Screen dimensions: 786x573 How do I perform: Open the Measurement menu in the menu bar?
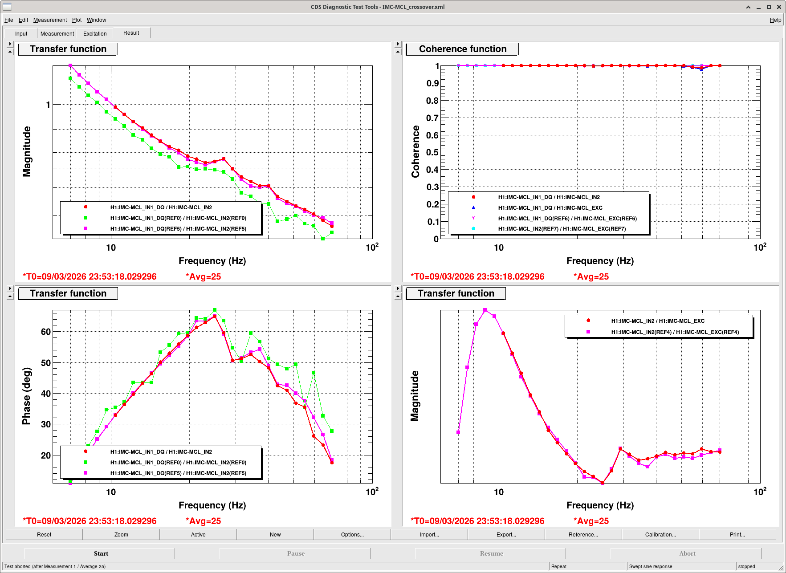(x=50, y=20)
